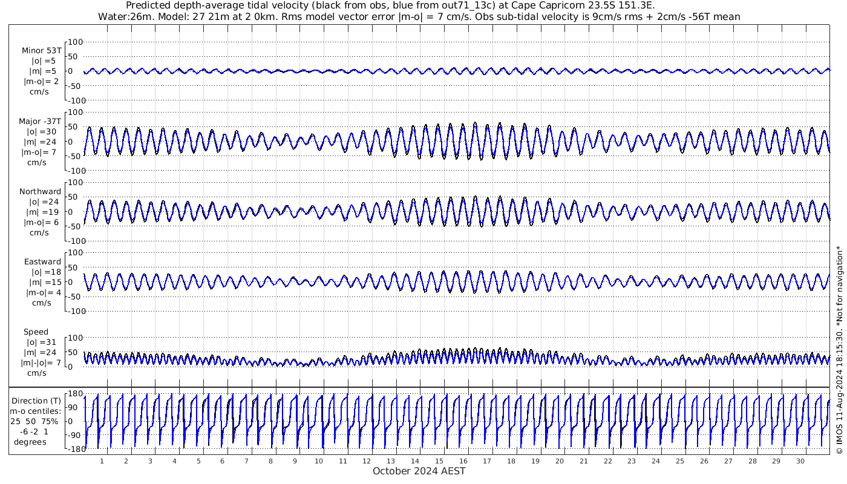This screenshot has height=484, width=847.
Task: Click "|o| =31" in the Speed panel
Action: point(41,342)
